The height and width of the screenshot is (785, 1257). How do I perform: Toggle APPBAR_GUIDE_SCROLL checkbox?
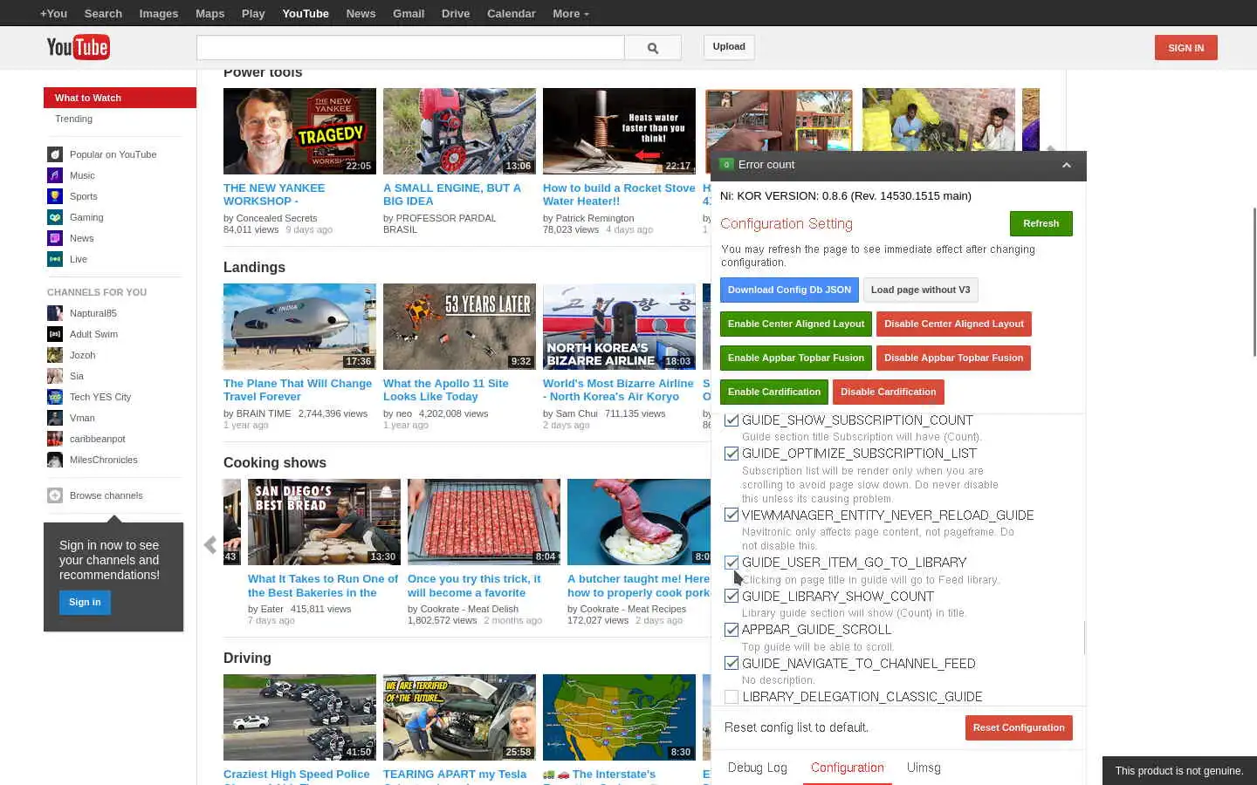[732, 630]
